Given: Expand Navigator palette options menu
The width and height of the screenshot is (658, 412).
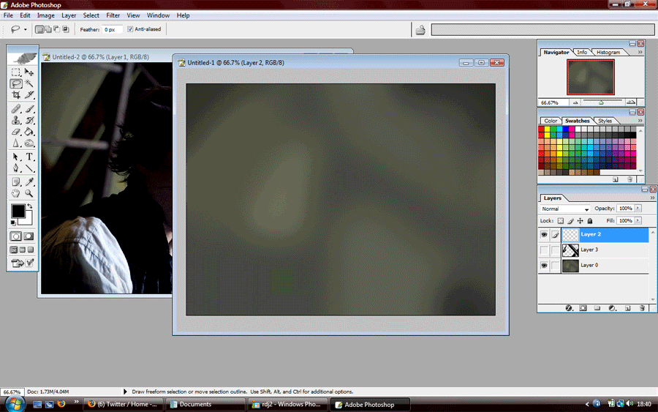Looking at the screenshot, I should point(640,53).
